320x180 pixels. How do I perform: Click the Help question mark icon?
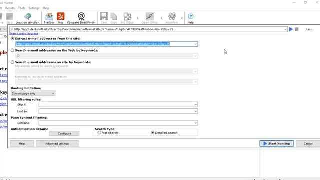click(191, 18)
